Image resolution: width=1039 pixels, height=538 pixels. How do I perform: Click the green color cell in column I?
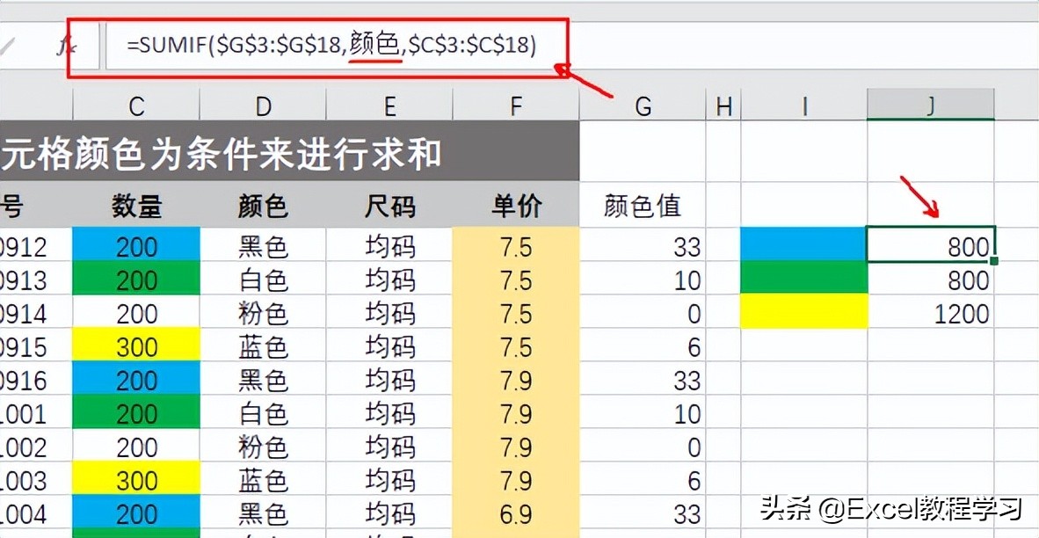(803, 277)
